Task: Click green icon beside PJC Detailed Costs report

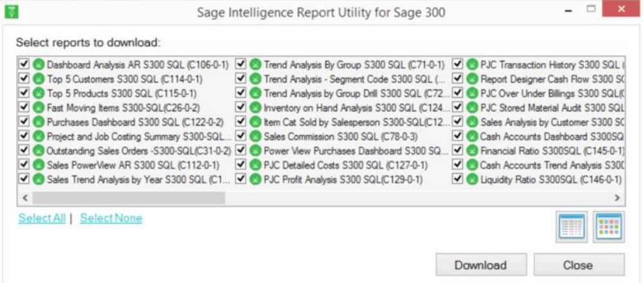Action: coord(255,165)
